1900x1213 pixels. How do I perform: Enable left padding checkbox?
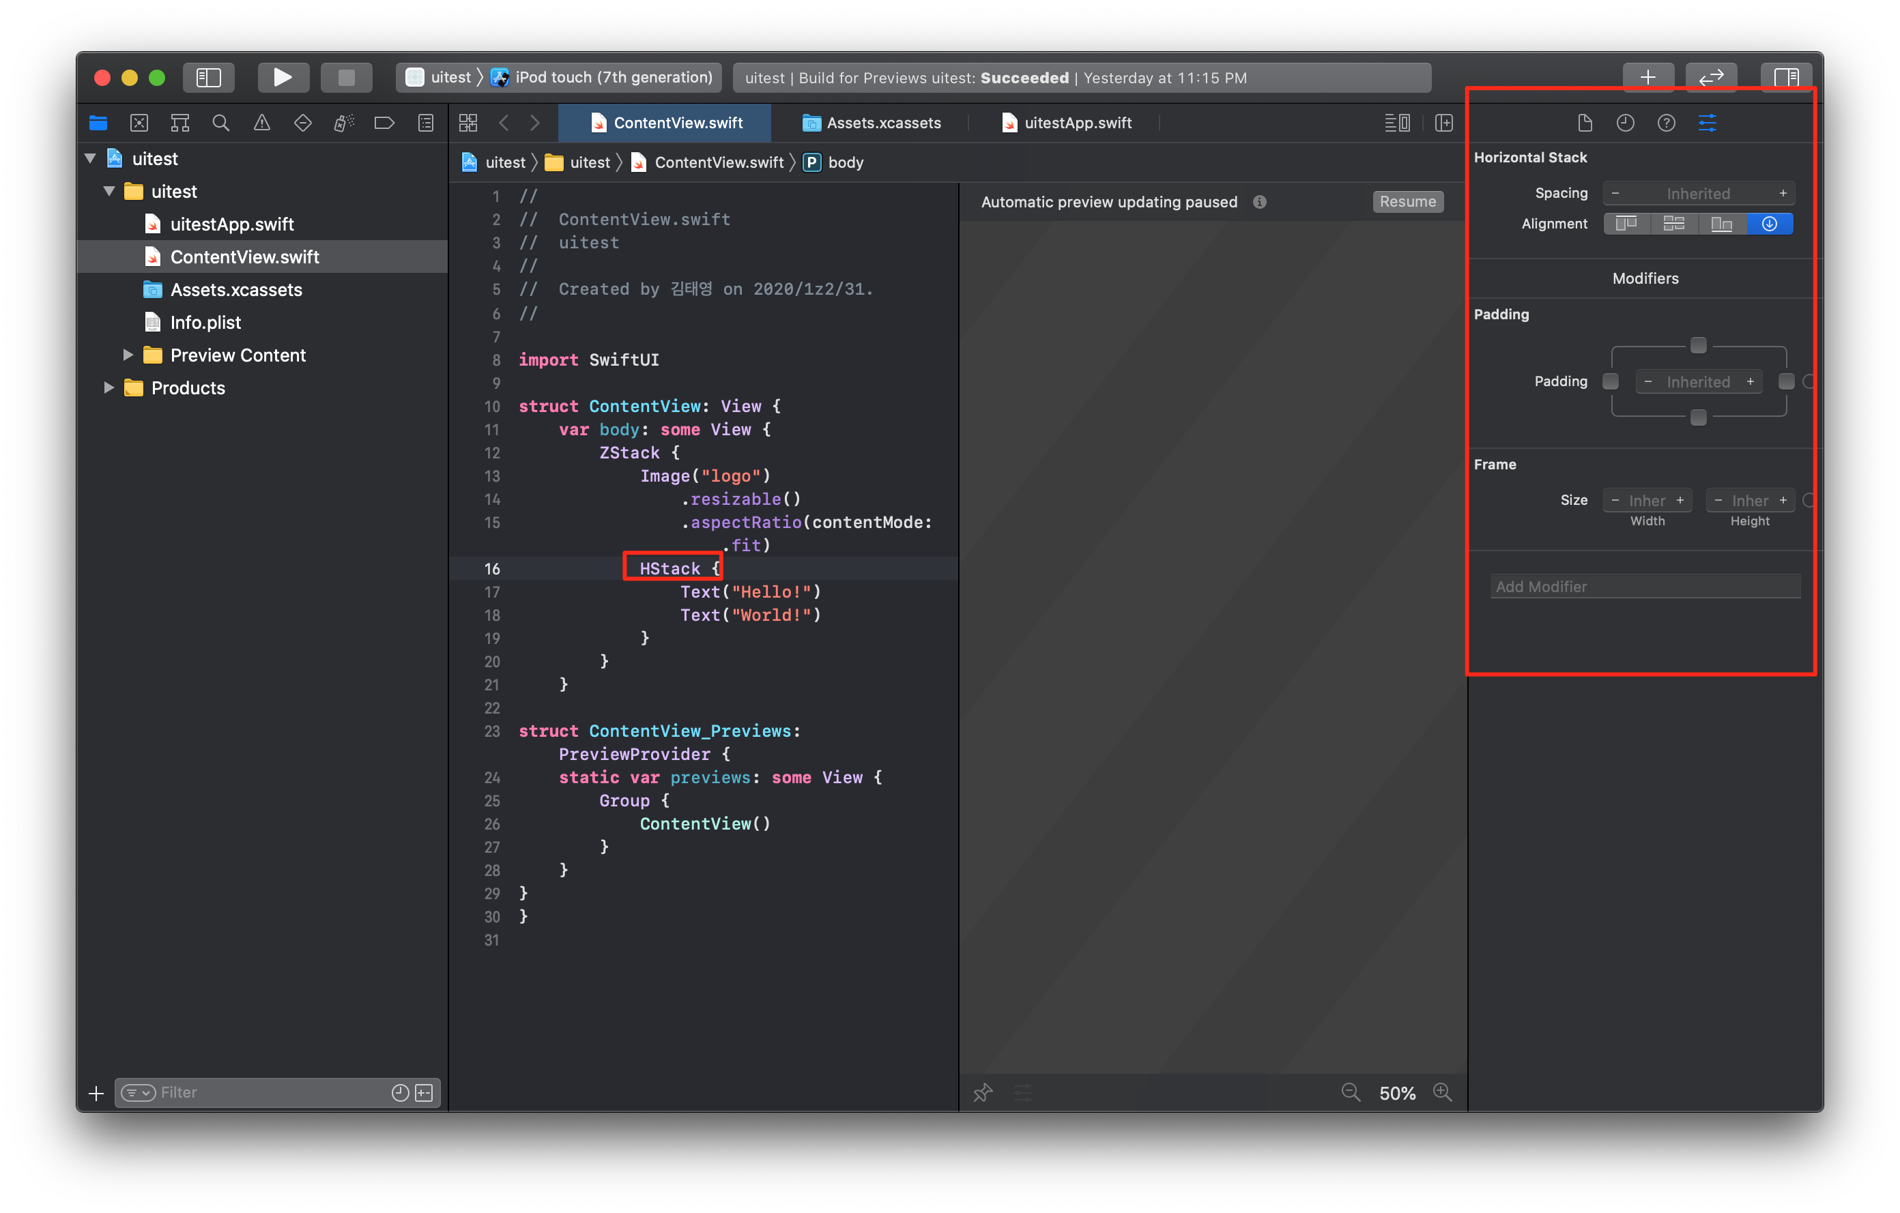[x=1611, y=382]
